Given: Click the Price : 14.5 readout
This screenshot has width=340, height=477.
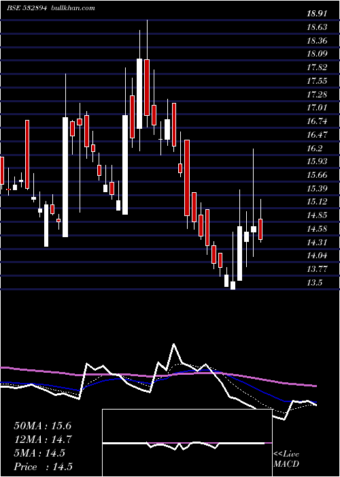Looking at the screenshot, I should (43, 467).
